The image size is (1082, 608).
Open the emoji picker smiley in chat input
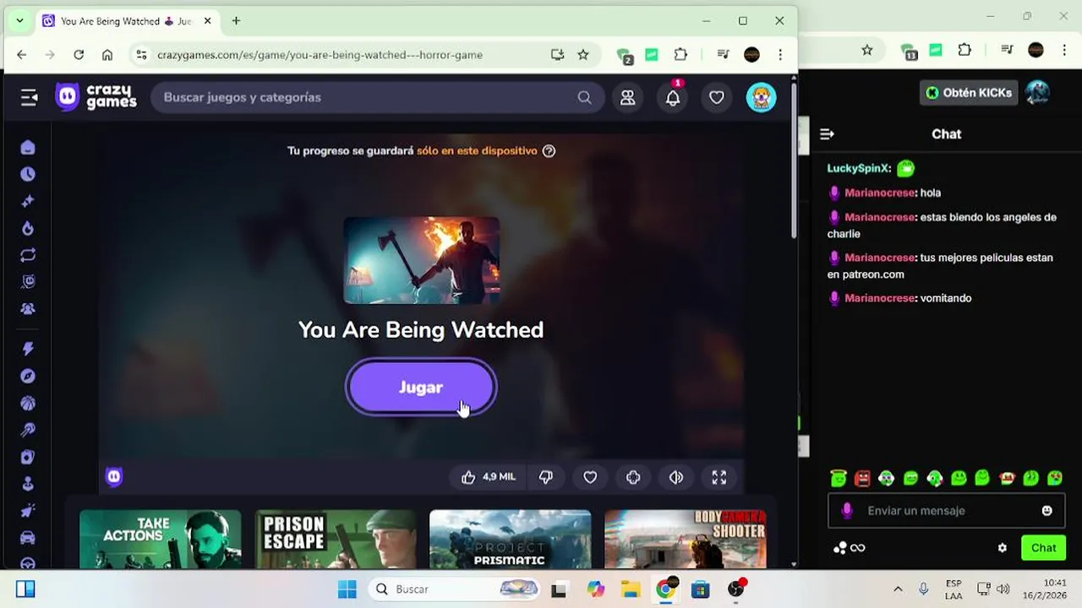pyautogui.click(x=1047, y=511)
